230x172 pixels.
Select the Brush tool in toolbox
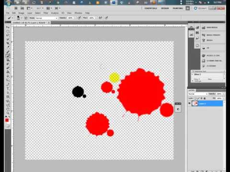click(x=8, y=56)
